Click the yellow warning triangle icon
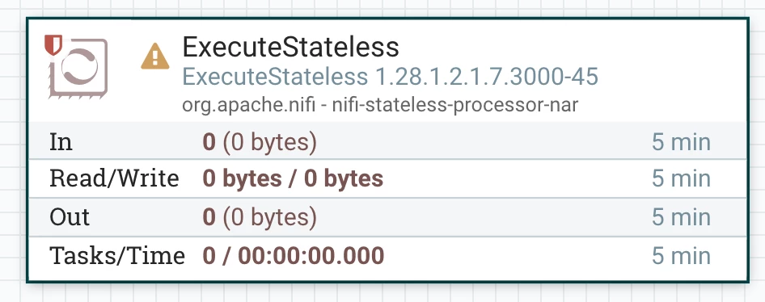Image resolution: width=765 pixels, height=302 pixels. (155, 57)
